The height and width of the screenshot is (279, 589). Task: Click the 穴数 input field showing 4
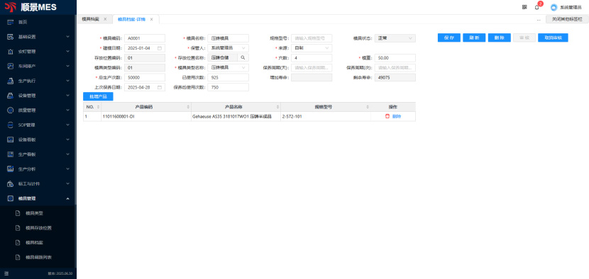point(312,58)
